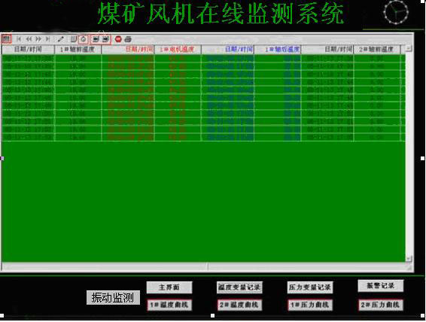The height and width of the screenshot is (322, 426).
Task: Go to previous records with double-left arrow
Action: point(29,39)
